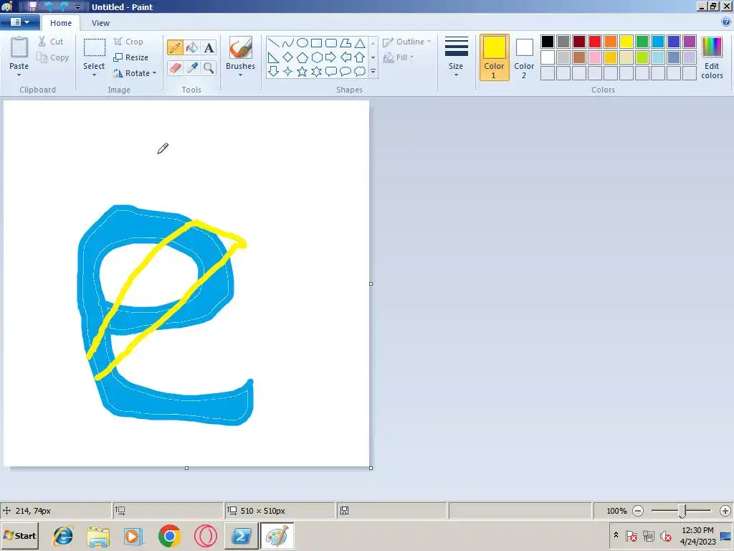Click the Crop button
This screenshot has width=734, height=551.
point(128,41)
